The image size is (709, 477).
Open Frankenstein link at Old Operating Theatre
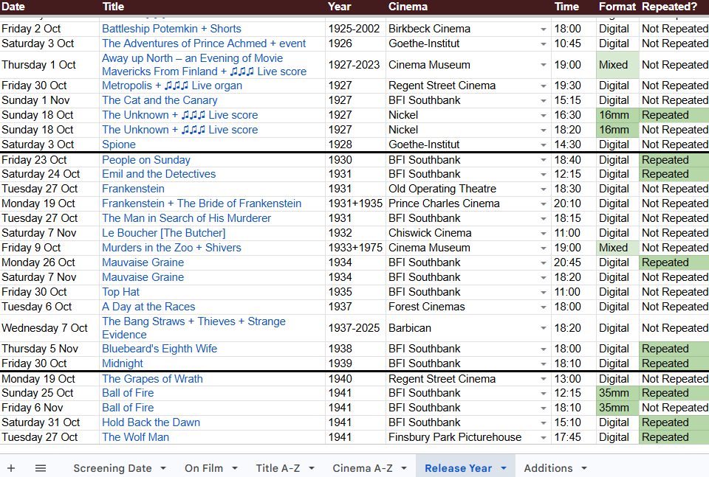(x=134, y=189)
